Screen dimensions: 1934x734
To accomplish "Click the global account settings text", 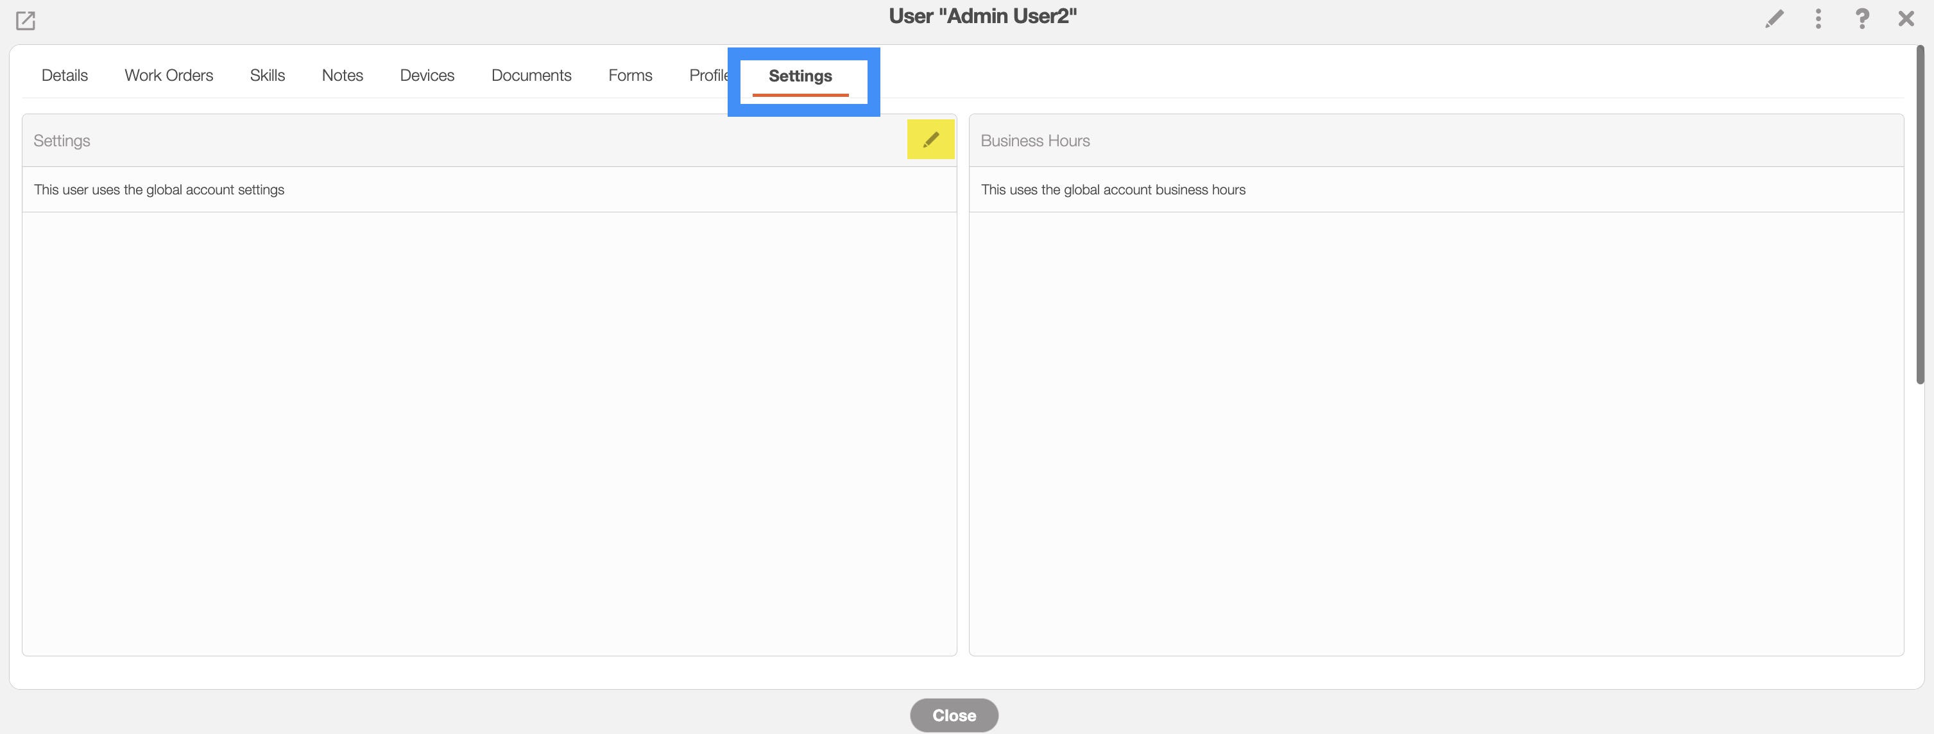I will 159,190.
